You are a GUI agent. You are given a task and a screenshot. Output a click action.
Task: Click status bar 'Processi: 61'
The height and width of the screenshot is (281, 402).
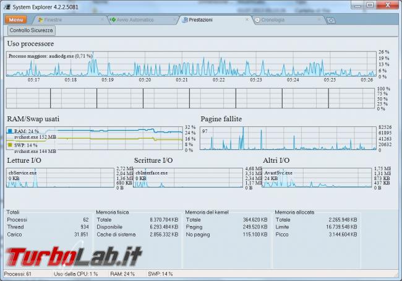(18, 274)
